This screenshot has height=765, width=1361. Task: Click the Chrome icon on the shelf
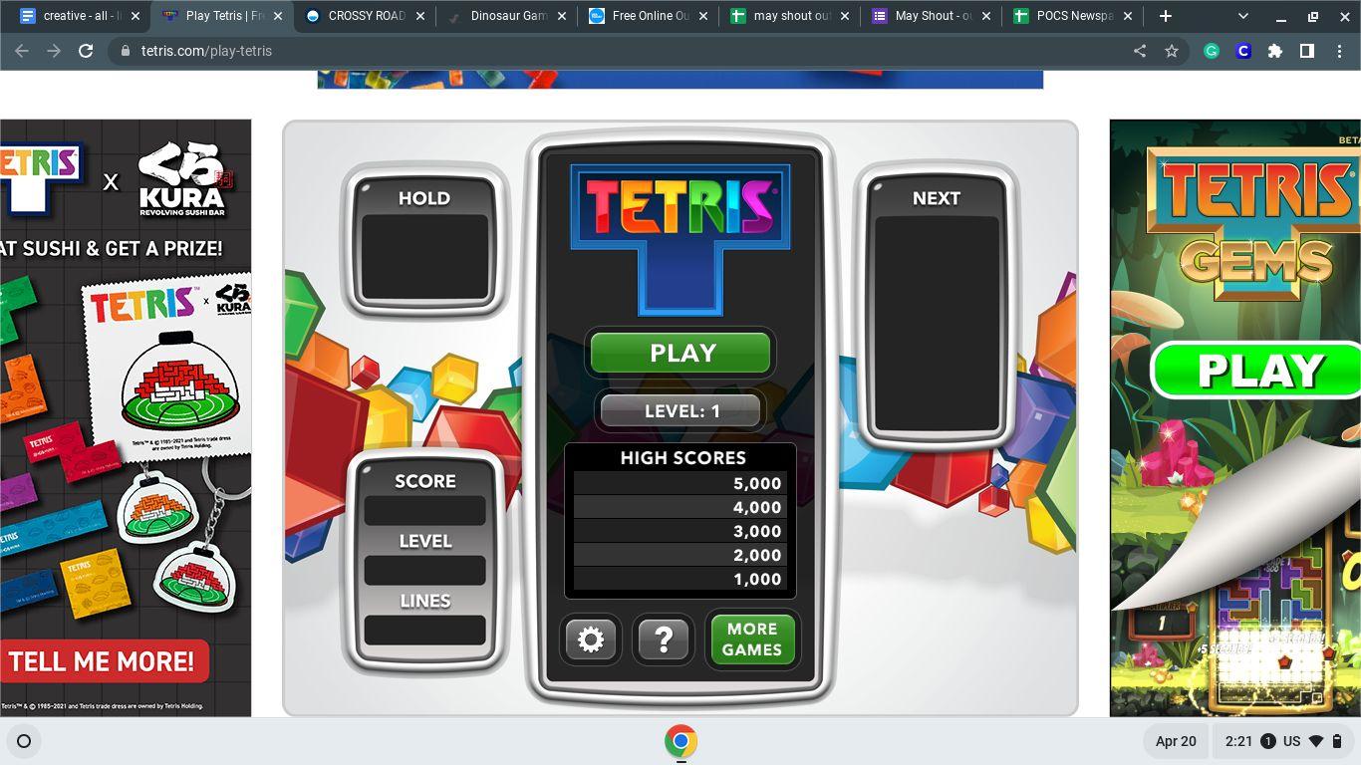pos(680,741)
